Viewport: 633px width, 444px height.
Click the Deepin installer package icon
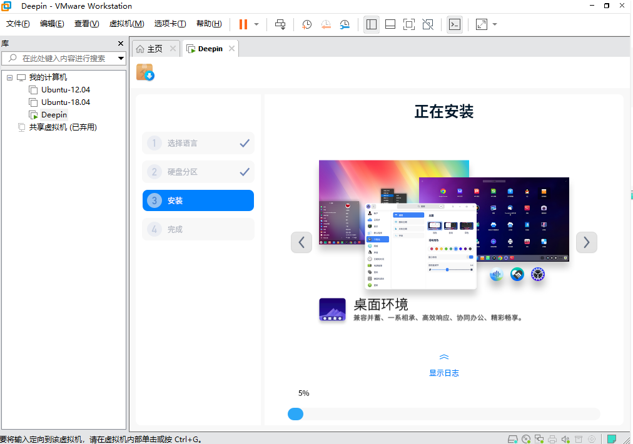pos(145,72)
